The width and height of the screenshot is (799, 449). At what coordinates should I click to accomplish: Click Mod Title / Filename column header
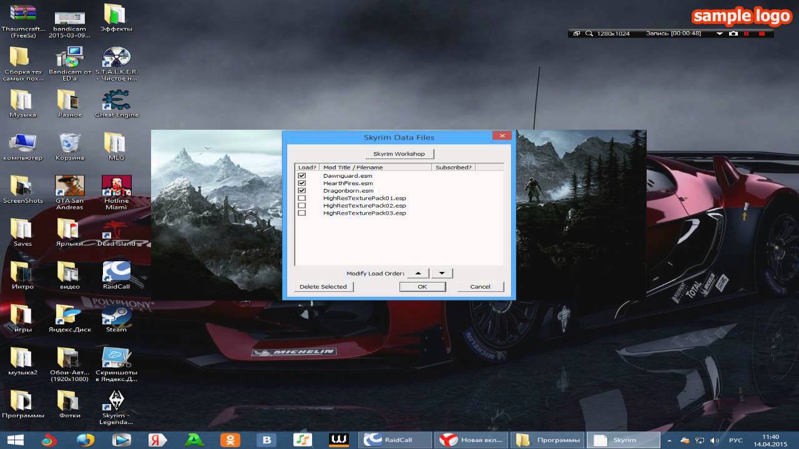tap(375, 167)
